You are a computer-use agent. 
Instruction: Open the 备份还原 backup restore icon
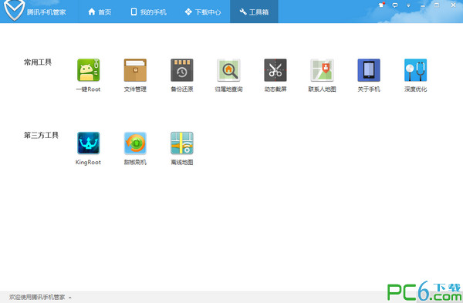182,70
